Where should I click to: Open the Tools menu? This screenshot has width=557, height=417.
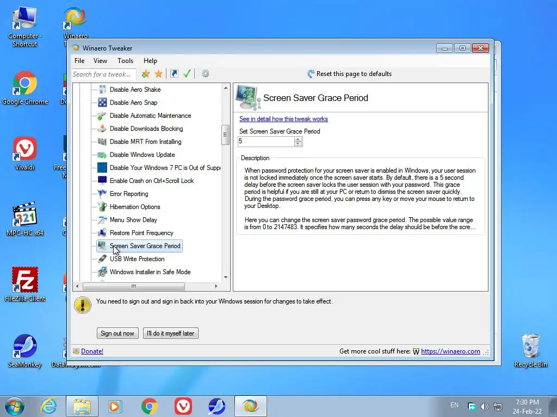point(126,61)
